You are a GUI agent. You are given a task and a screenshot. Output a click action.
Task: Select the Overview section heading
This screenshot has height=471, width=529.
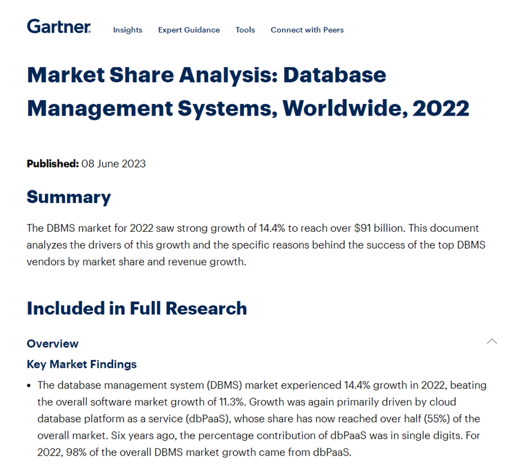point(53,344)
